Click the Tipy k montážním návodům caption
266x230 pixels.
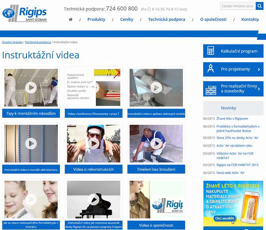pyautogui.click(x=31, y=113)
